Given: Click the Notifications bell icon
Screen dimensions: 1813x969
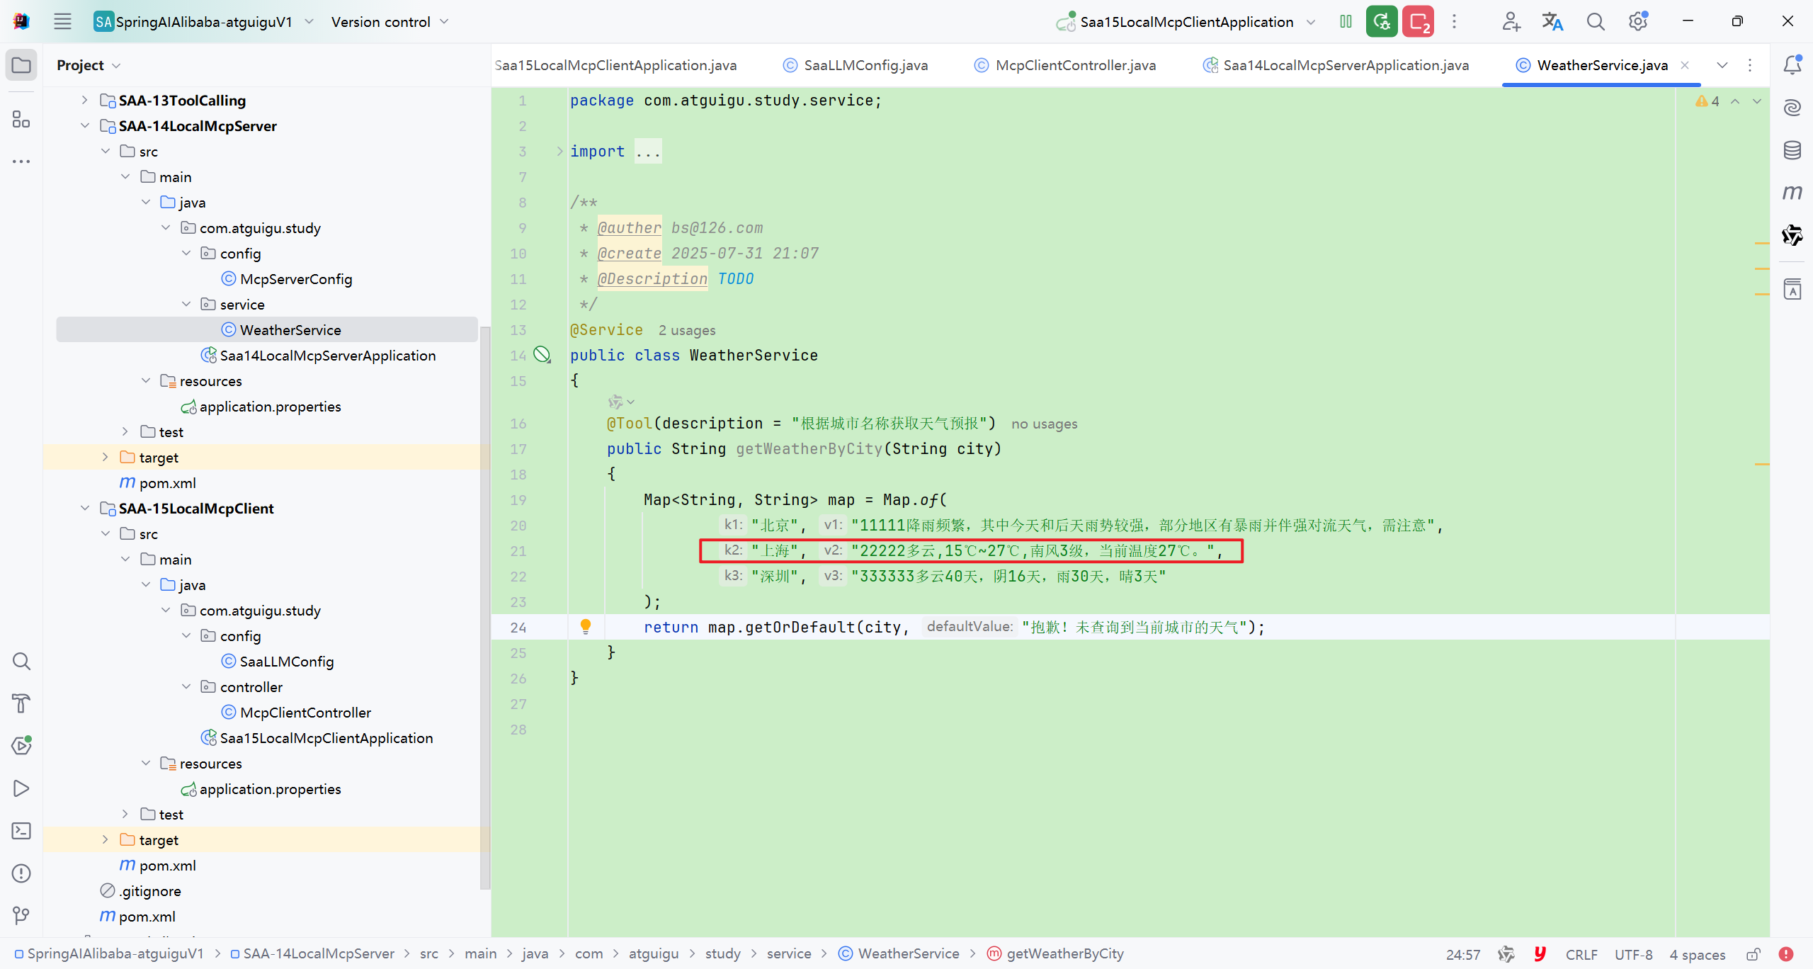Looking at the screenshot, I should tap(1792, 65).
